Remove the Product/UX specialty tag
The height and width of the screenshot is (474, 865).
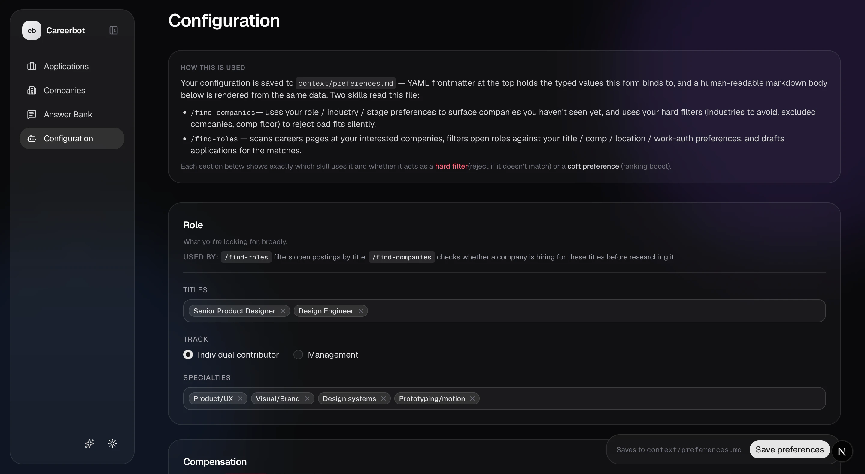[240, 398]
